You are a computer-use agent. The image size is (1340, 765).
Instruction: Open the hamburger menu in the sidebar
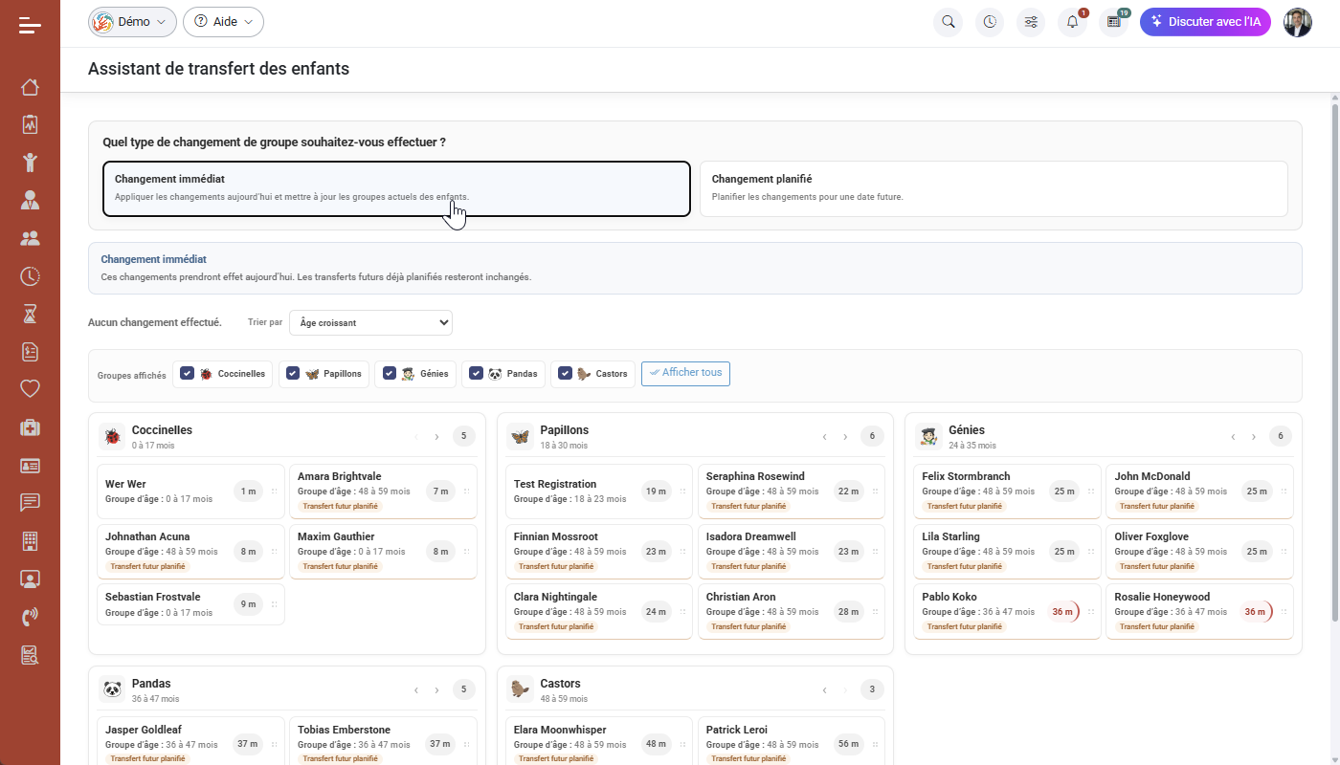(x=30, y=25)
